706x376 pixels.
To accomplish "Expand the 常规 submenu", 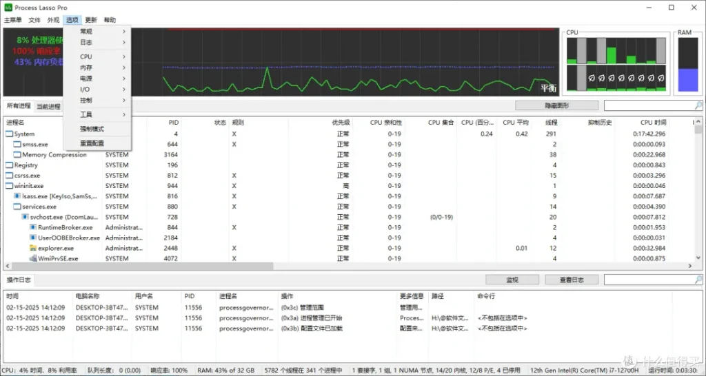I will tap(97, 32).
